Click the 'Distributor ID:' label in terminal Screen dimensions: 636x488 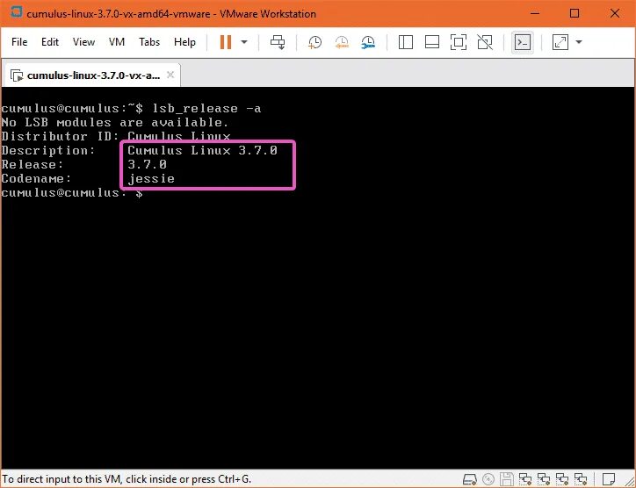[x=60, y=136]
